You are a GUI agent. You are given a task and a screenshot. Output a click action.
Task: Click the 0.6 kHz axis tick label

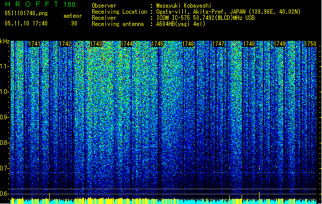pyautogui.click(x=4, y=194)
